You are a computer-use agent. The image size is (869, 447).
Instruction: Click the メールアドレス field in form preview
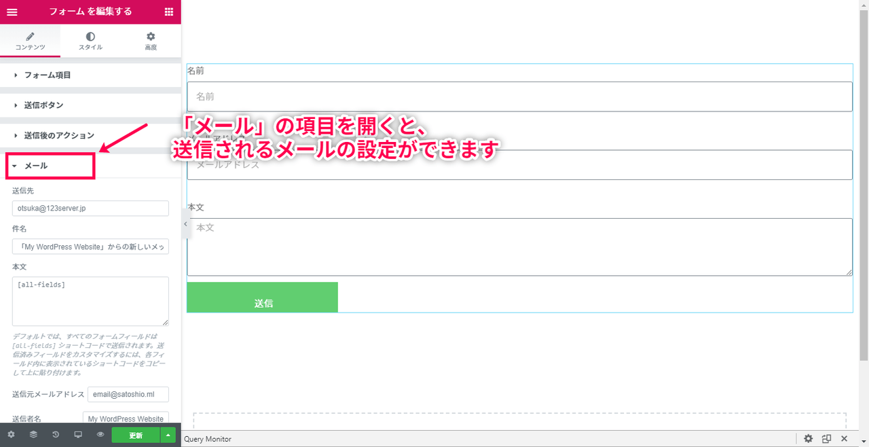point(519,164)
